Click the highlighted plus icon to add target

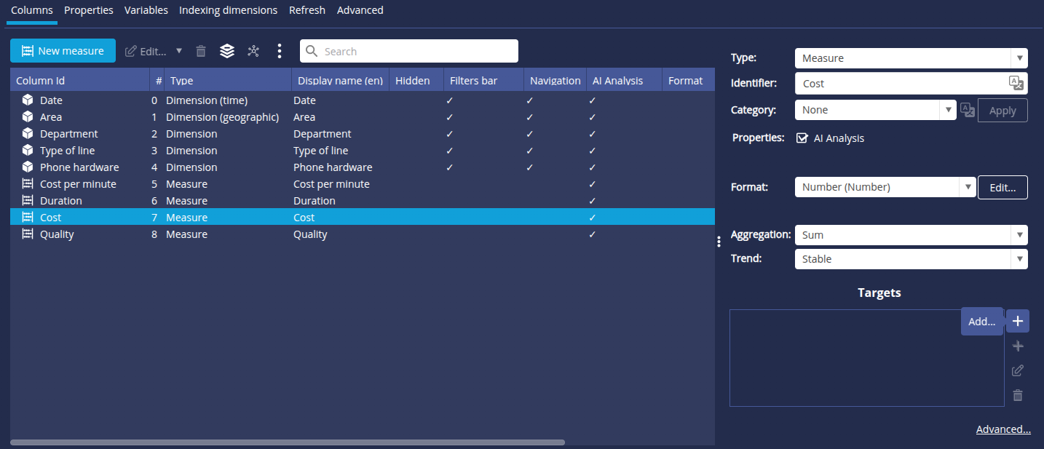(x=1018, y=321)
